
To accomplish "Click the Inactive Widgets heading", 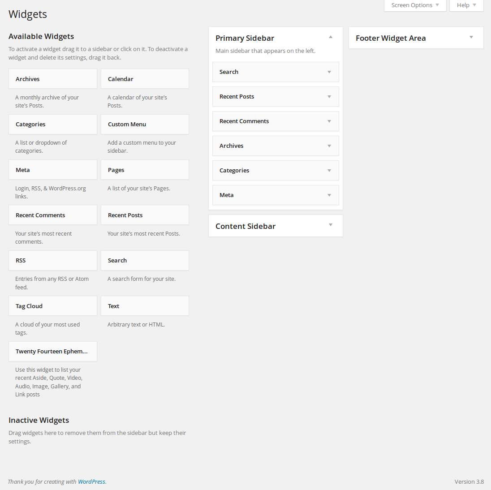I will (x=39, y=420).
